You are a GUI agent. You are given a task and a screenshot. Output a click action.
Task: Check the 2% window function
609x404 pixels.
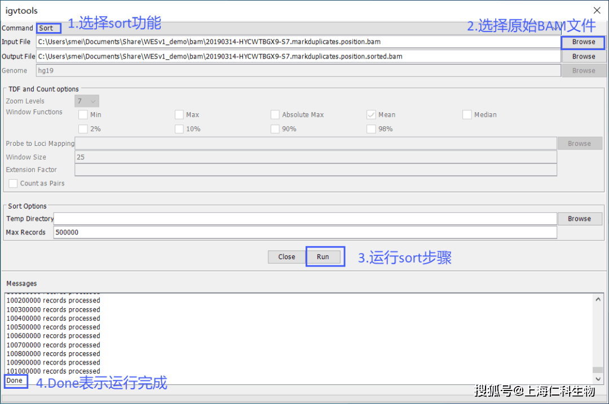[x=82, y=128]
